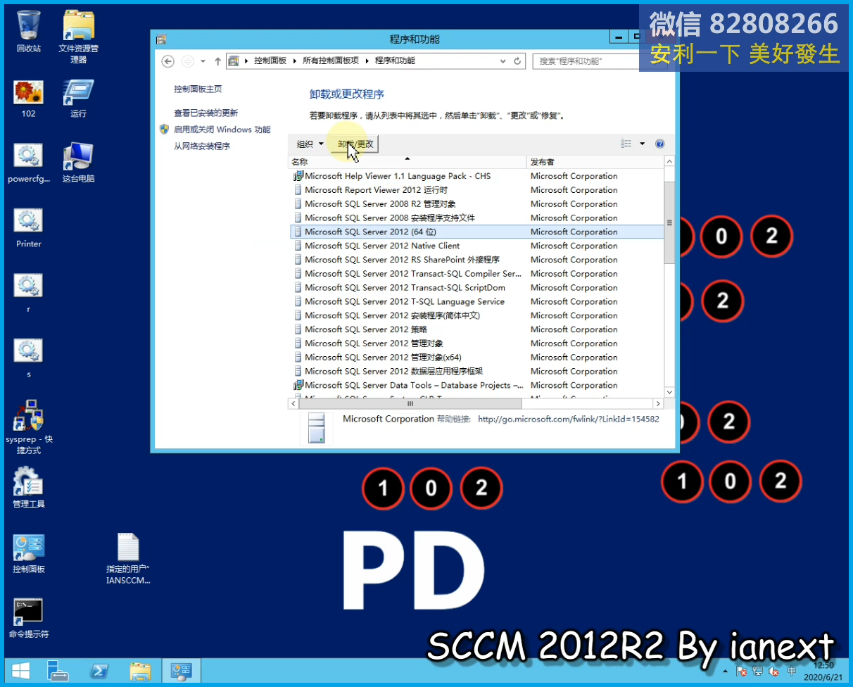Expand the breadcrumb arrow after 控制面板
The width and height of the screenshot is (853, 687).
[x=294, y=61]
